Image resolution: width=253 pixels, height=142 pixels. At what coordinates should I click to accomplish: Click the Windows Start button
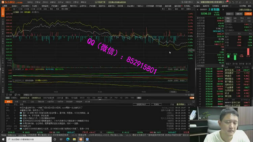[x=3, y=140]
